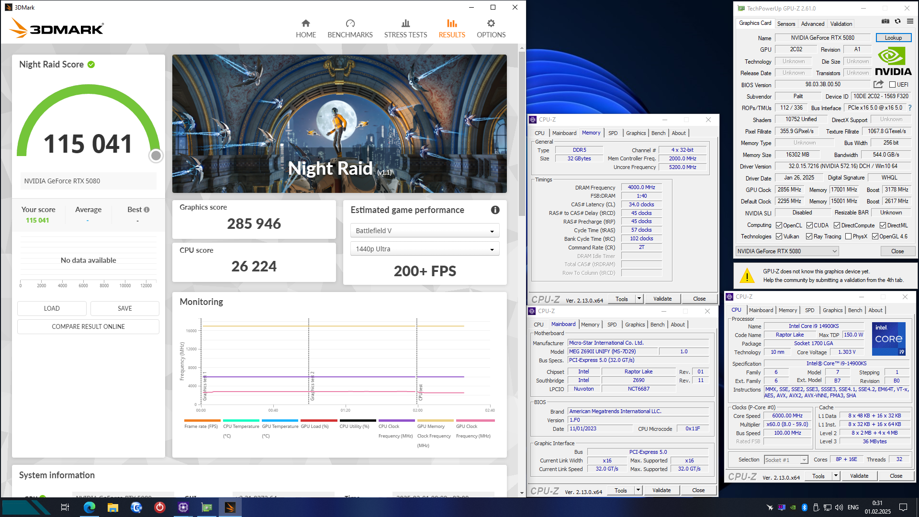Open the 1440p Ultra resolution dropdown
Screen dimensions: 919x517
(x=425, y=249)
